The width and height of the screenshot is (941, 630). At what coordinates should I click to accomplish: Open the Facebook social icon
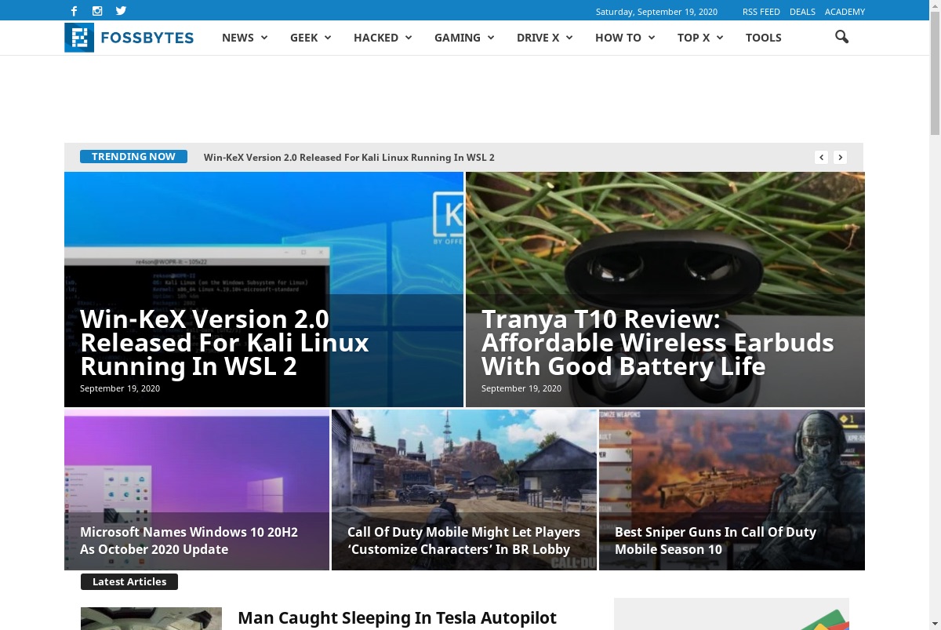[74, 11]
